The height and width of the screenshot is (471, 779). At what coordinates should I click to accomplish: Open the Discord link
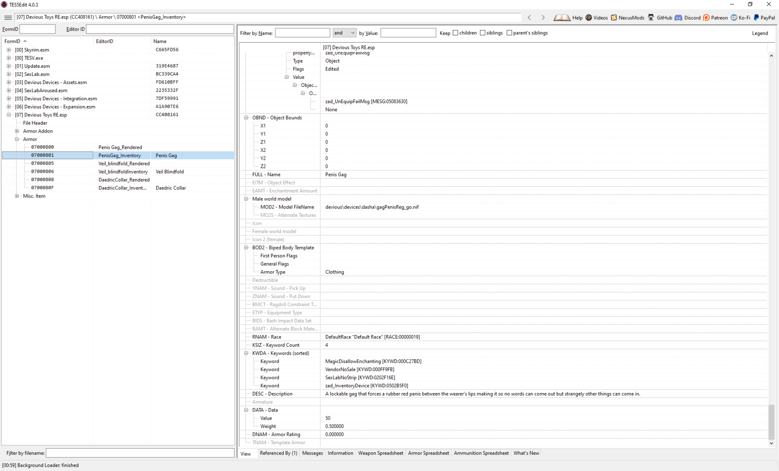(x=687, y=17)
